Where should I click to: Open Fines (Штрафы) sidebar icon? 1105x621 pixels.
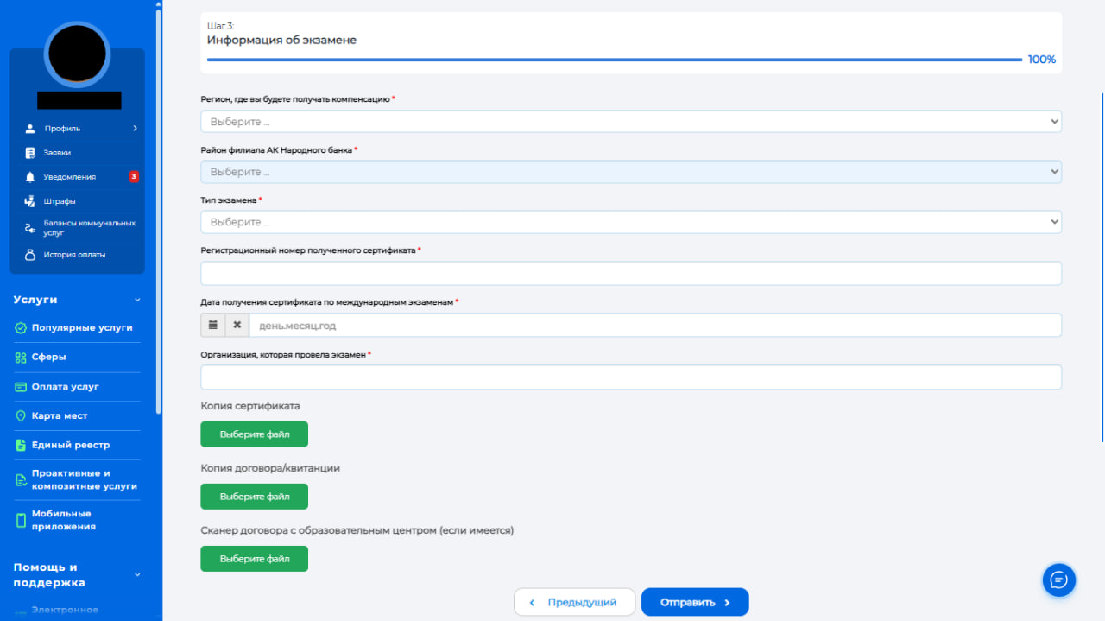click(x=30, y=201)
